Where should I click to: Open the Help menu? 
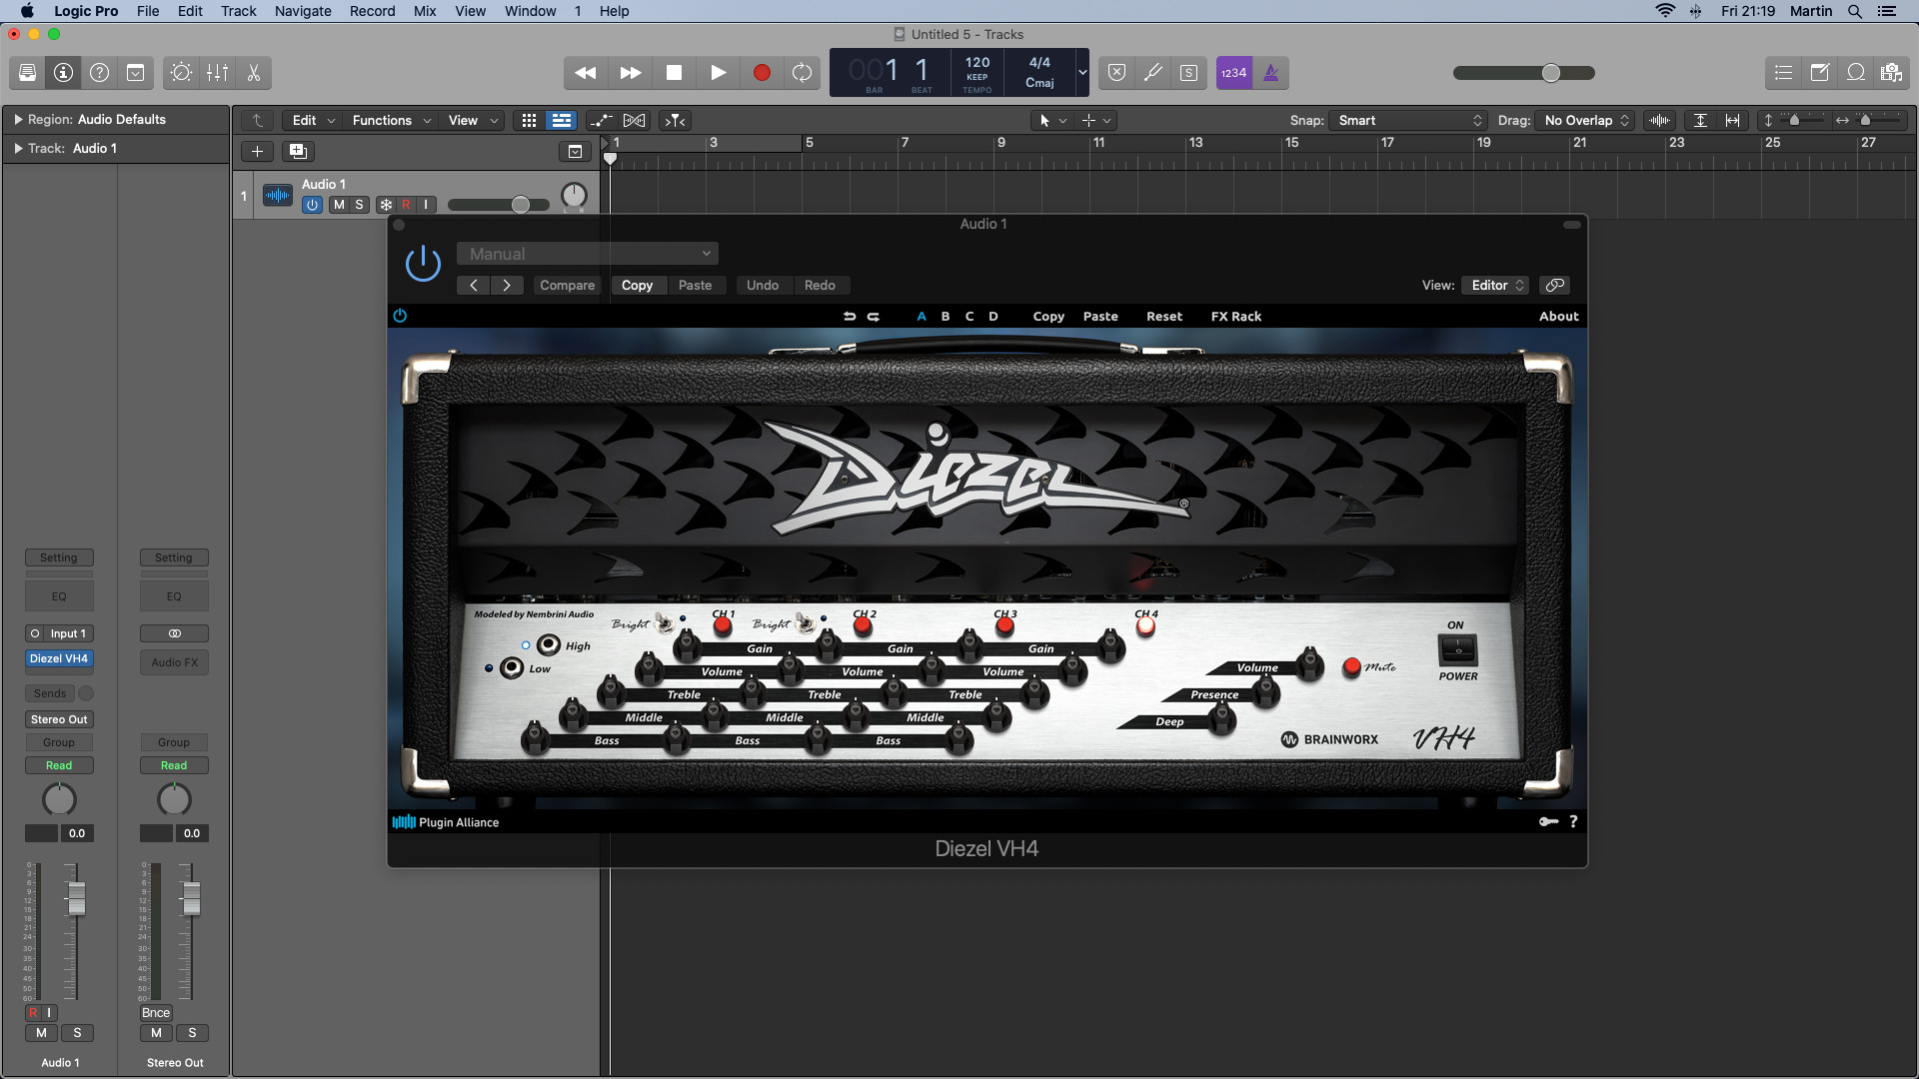click(614, 11)
